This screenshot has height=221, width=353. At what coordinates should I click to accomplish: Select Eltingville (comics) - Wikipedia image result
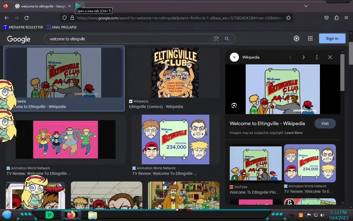pyautogui.click(x=175, y=73)
